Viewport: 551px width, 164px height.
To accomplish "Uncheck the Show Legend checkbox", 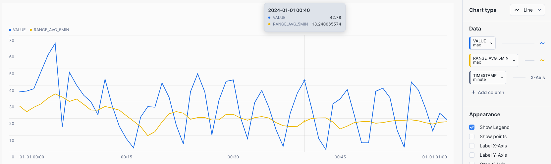I will coord(472,127).
